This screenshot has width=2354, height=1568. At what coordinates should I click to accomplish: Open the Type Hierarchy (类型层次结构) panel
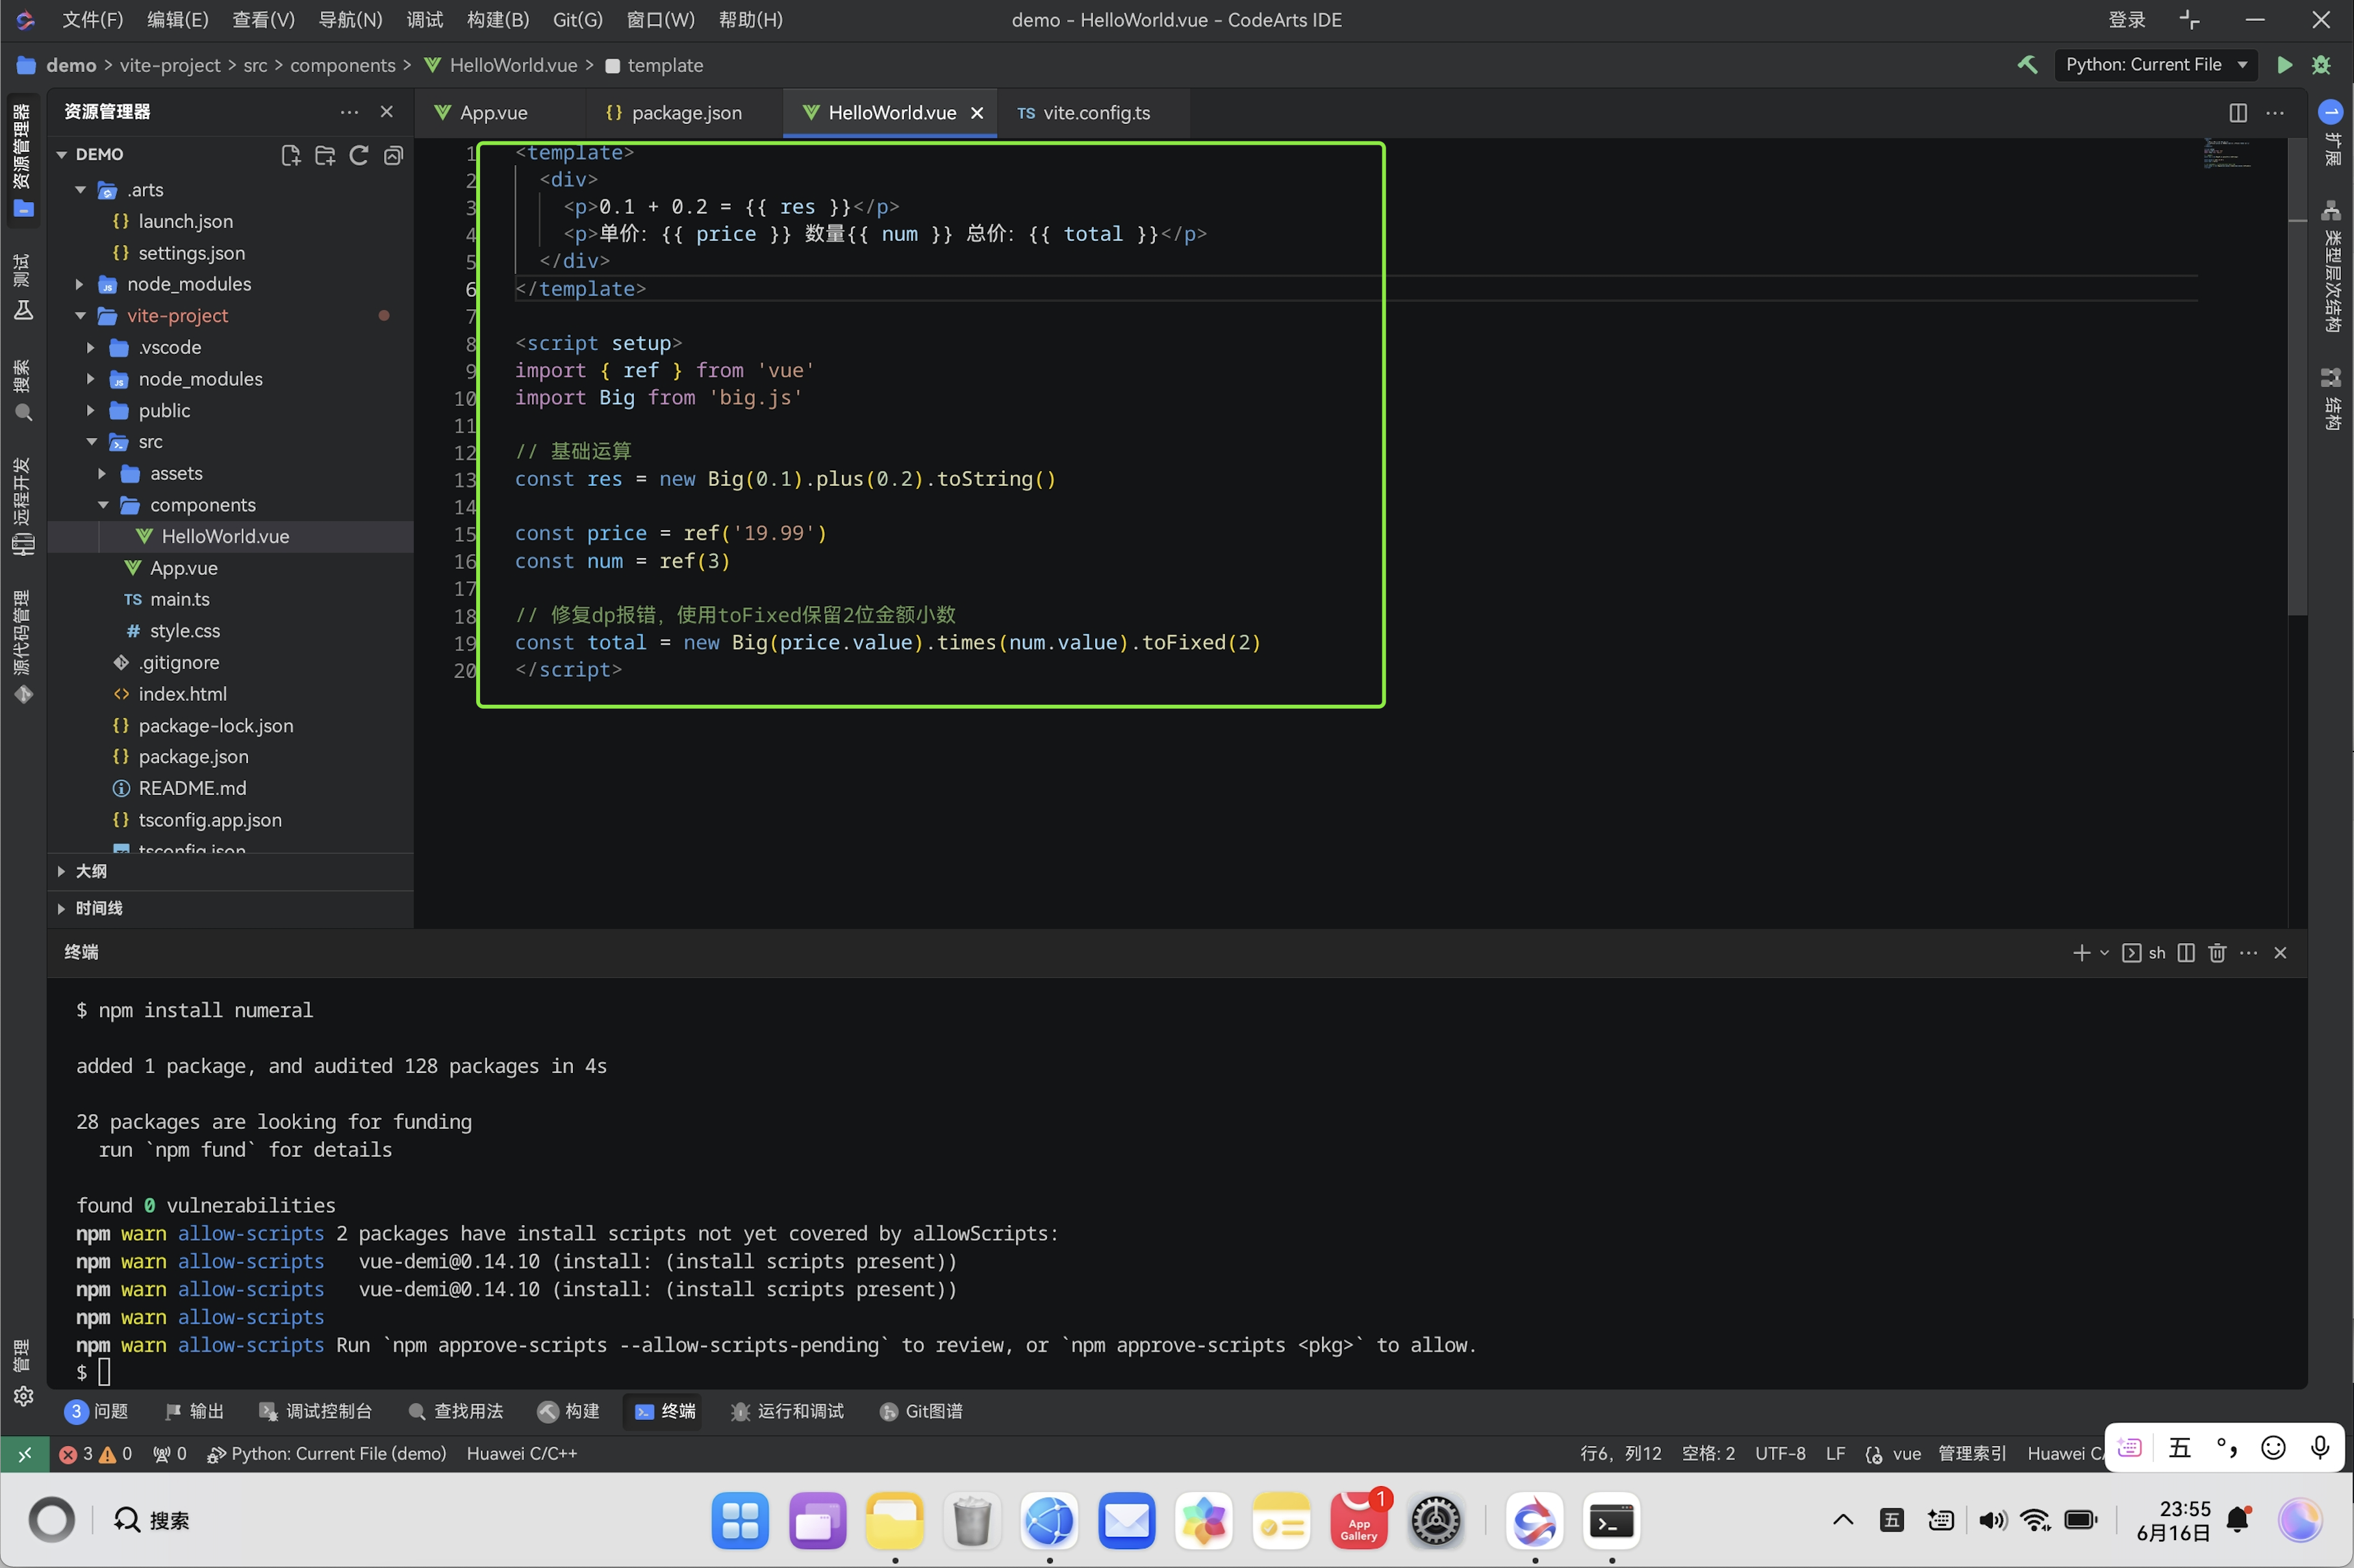pyautogui.click(x=2331, y=267)
